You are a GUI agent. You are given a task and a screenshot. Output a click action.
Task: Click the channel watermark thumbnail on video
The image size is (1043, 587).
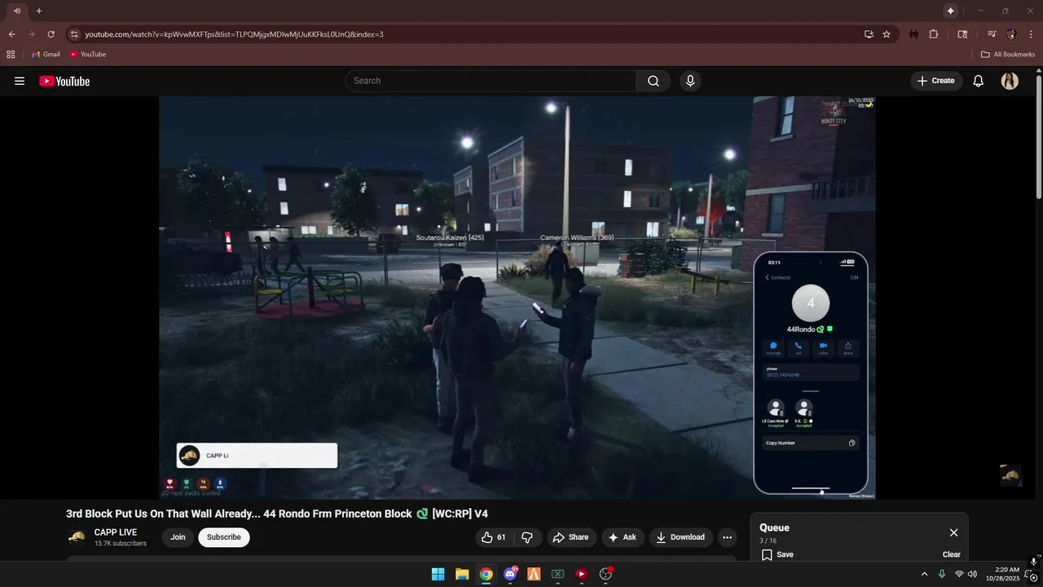pos(1010,474)
